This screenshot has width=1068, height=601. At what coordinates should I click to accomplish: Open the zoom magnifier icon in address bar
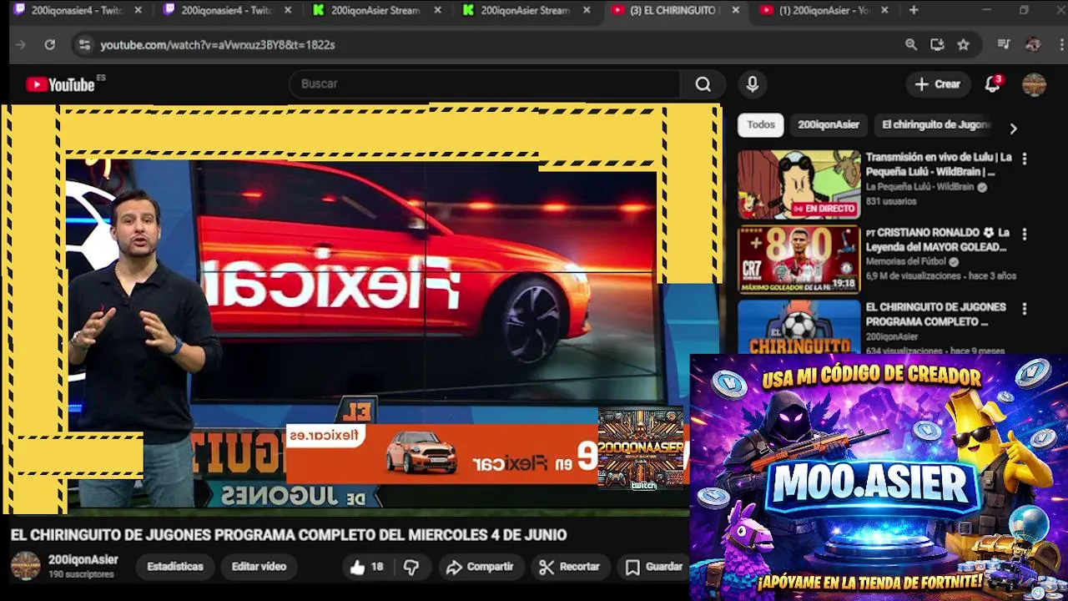911,44
